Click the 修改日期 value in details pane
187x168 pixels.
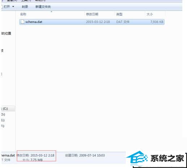(42, 155)
